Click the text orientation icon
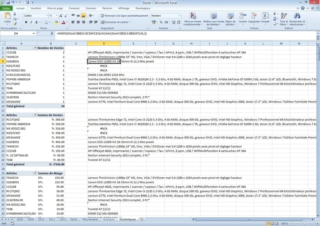This screenshot has width=320, height=226. (91, 16)
